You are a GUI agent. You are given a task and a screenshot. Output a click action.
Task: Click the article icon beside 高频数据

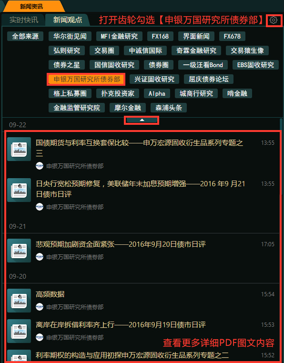[x=19, y=301]
